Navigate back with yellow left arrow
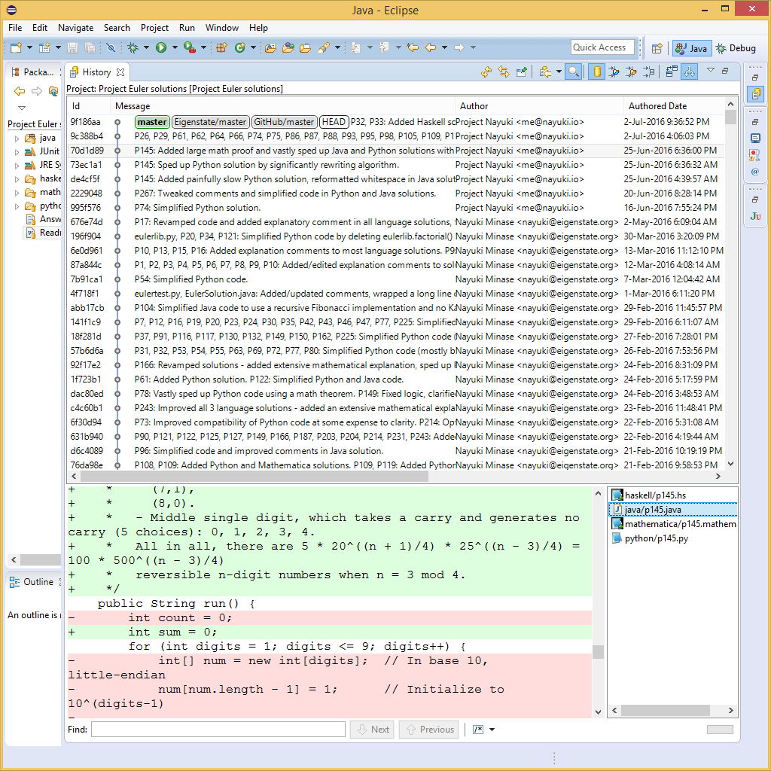This screenshot has width=771, height=771. (431, 47)
